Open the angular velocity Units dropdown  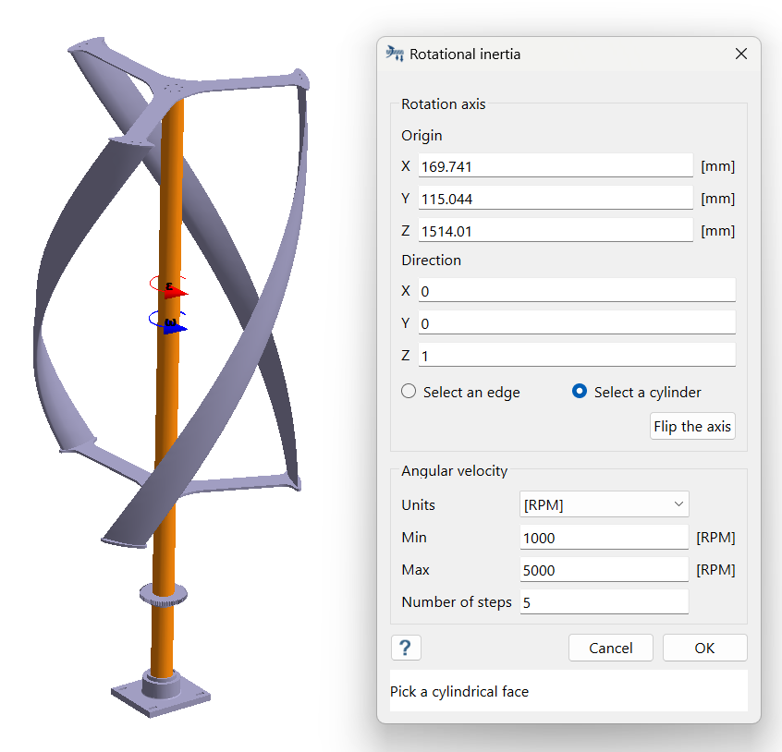coord(605,504)
